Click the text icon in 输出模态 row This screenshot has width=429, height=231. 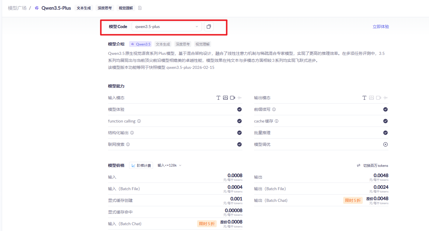[x=364, y=98]
